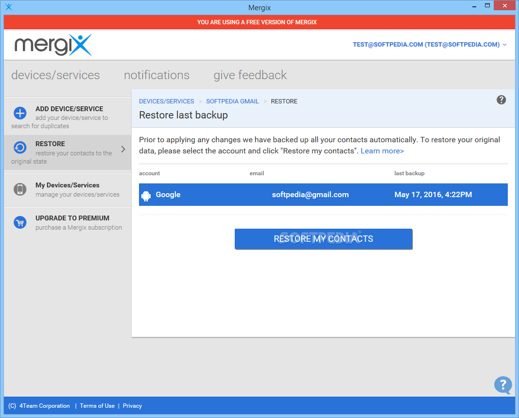
Task: Go to DEVICES/SERVICES breadcrumb
Action: tap(167, 101)
